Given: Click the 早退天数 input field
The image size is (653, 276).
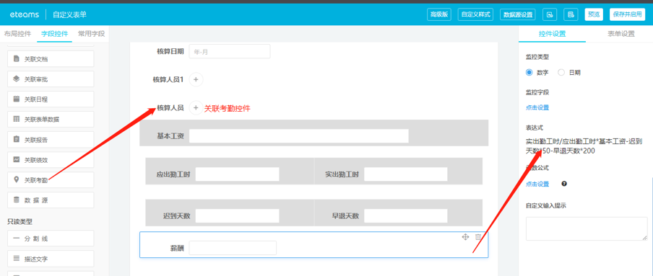Looking at the screenshot, I should (406, 215).
